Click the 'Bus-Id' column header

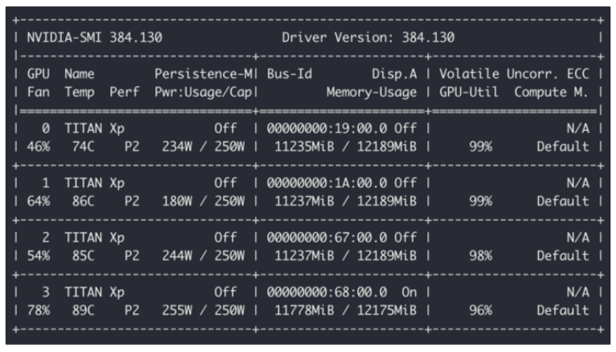point(290,74)
